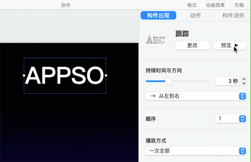251x162 pixels.
Task: Click the right resize handle of APPSO box
Action: (106, 75)
